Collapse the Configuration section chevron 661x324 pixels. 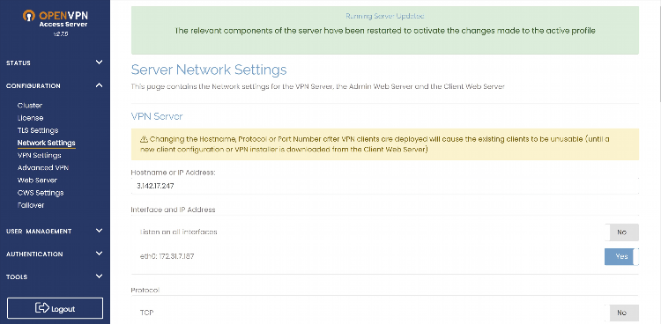click(99, 85)
